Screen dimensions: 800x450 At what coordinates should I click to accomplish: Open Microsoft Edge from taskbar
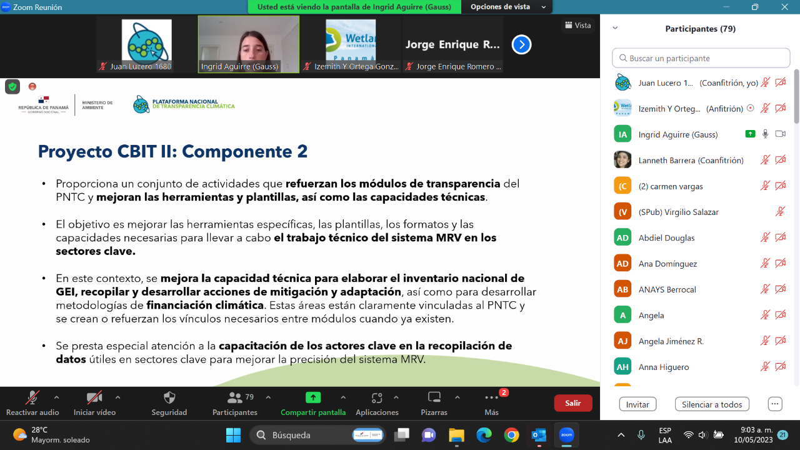484,435
